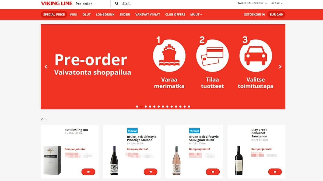Add 50° Riesling BIB to cart

(x=88, y=172)
